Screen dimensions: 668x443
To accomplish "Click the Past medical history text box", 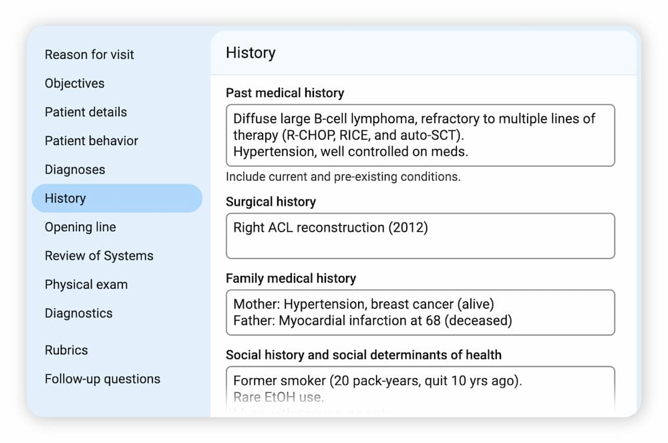I will (x=420, y=135).
